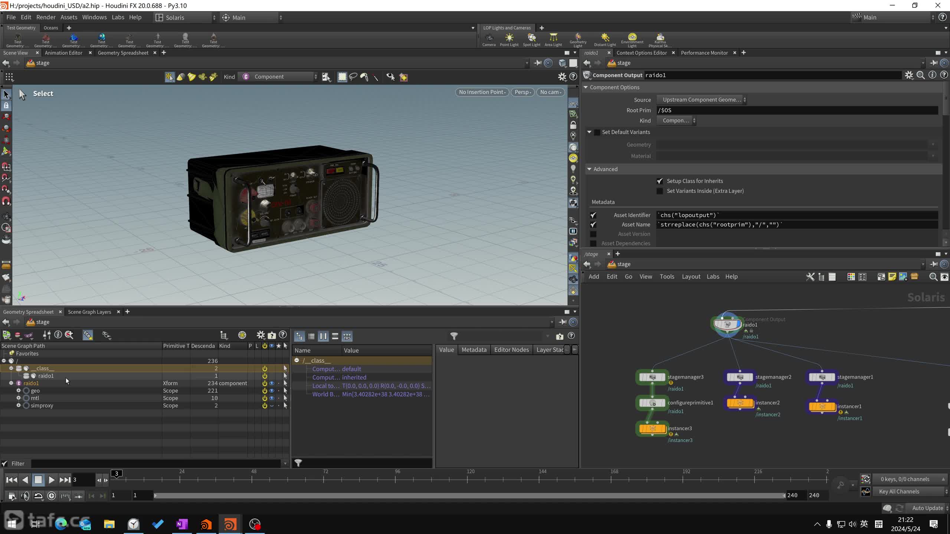Toggle the Asset Identifier checkbox

593,215
